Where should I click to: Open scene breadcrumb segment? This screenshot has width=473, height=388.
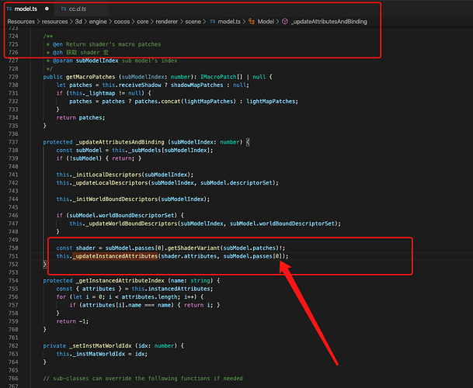point(193,22)
